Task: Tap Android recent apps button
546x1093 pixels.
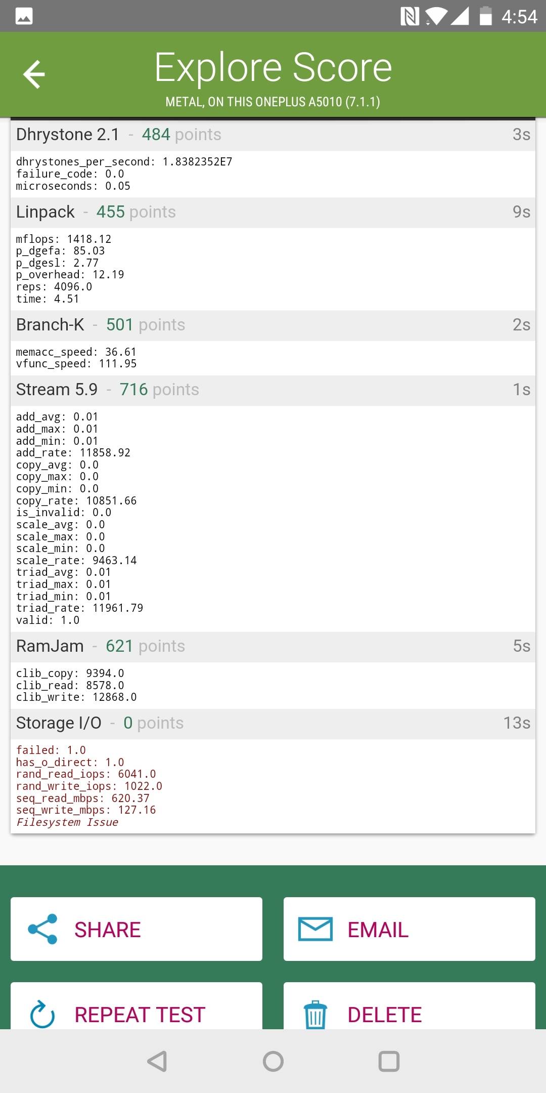Action: (389, 1061)
